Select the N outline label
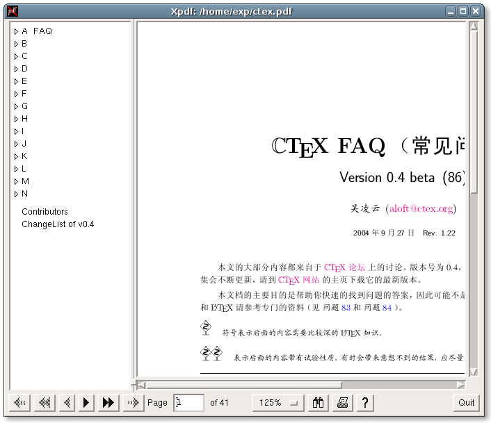This screenshot has height=423, width=491. [x=25, y=194]
